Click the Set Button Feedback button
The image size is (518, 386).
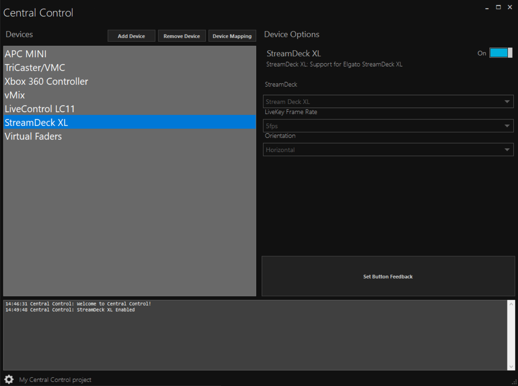click(388, 276)
